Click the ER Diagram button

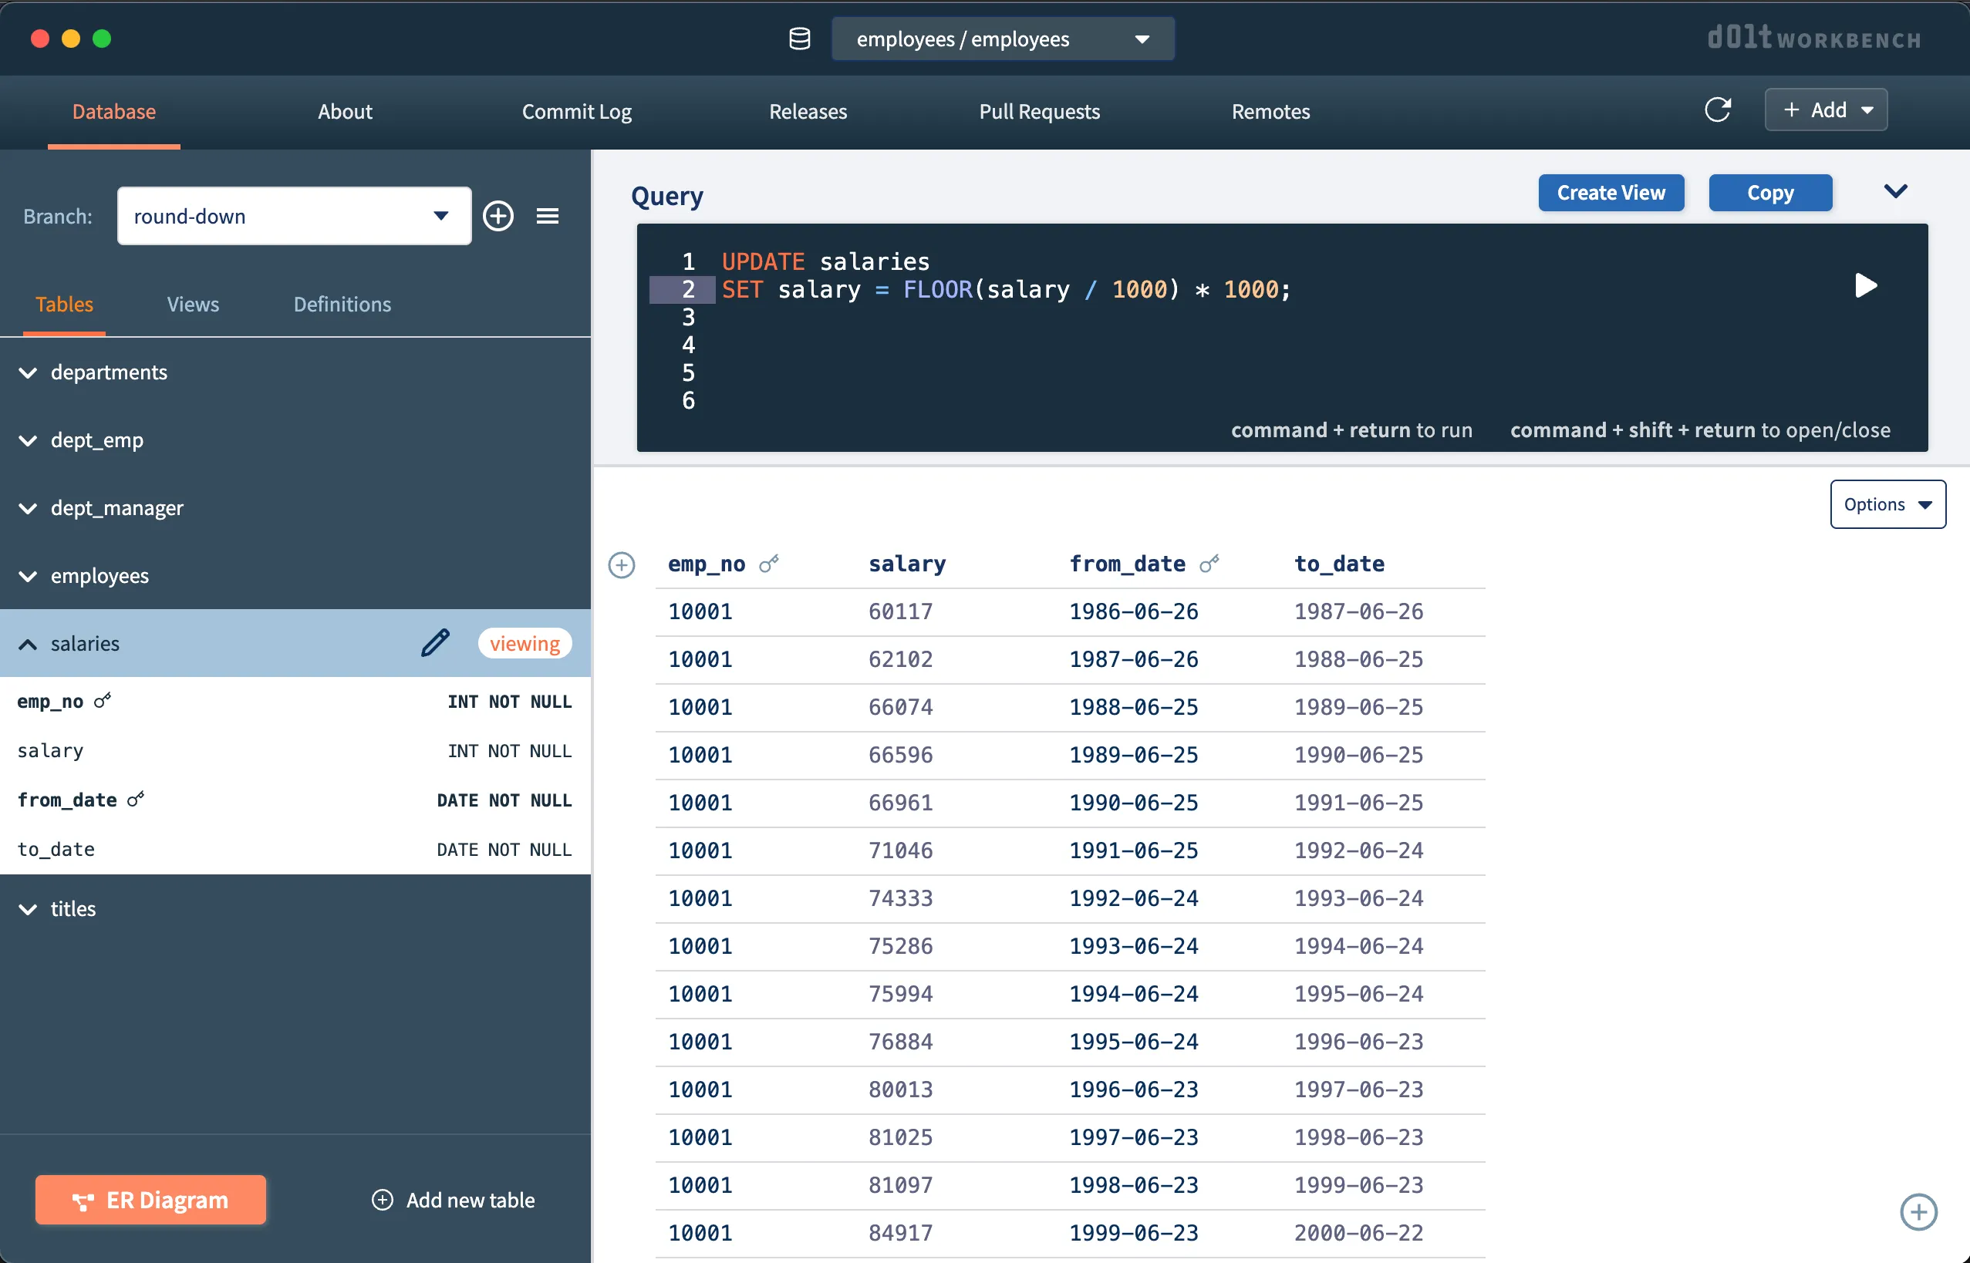(x=150, y=1199)
